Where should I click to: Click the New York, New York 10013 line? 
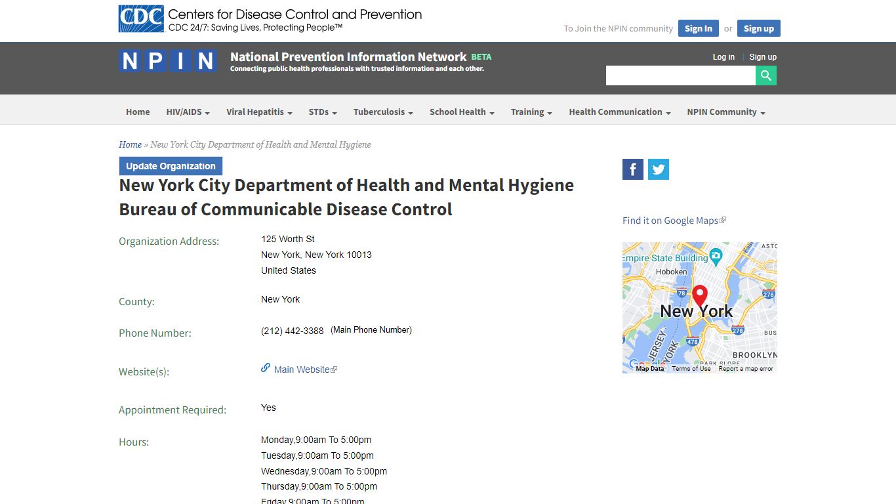click(x=316, y=255)
